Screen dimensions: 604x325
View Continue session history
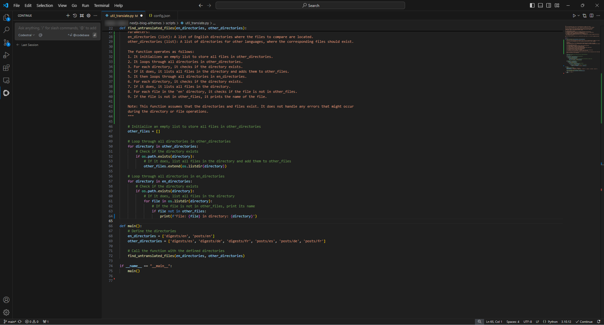(x=75, y=15)
